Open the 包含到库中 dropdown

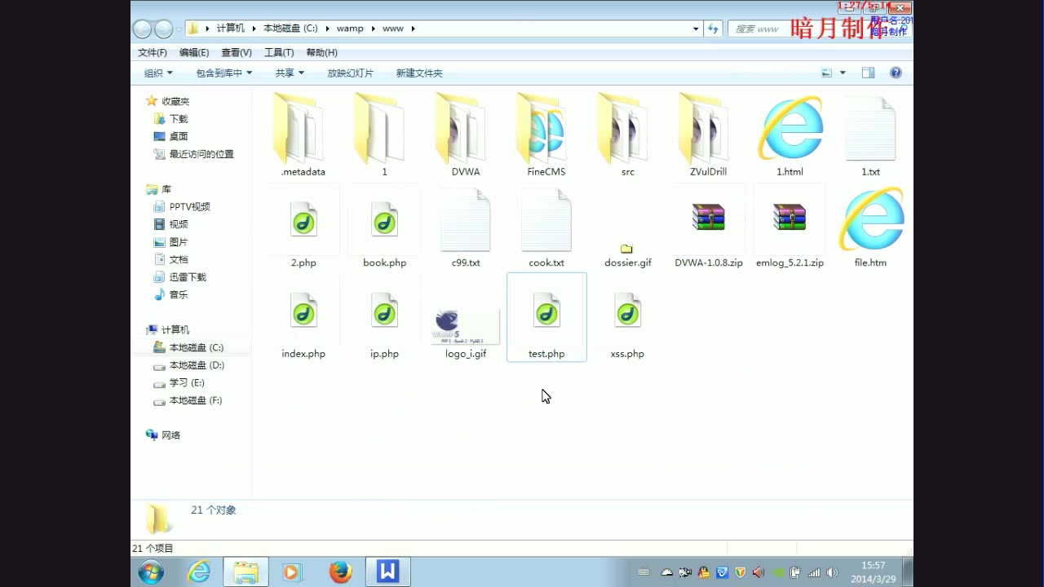click(224, 73)
